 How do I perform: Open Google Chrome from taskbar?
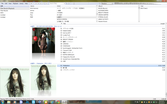[58, 102]
